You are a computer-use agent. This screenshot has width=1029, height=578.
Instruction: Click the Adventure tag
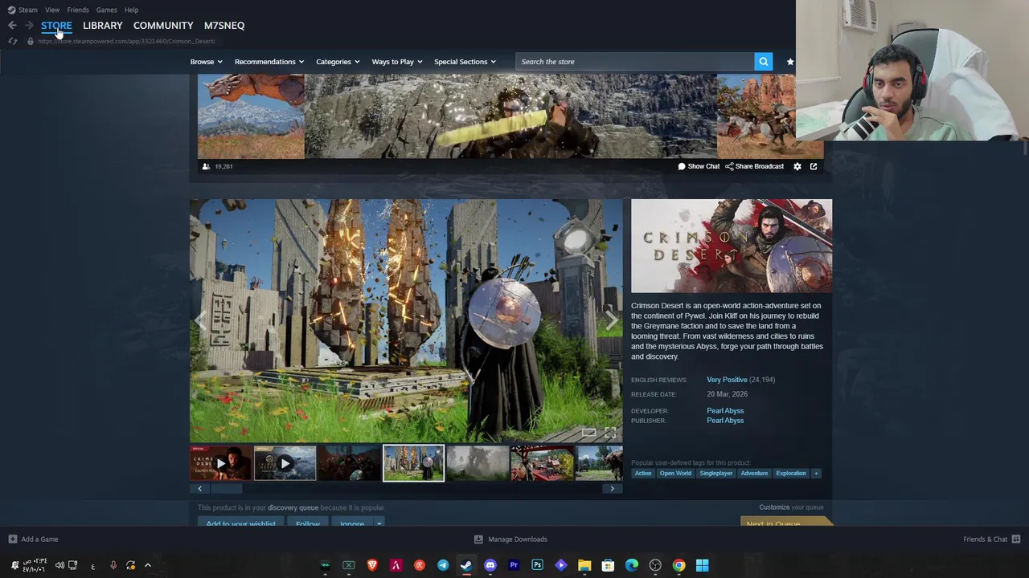tap(754, 474)
